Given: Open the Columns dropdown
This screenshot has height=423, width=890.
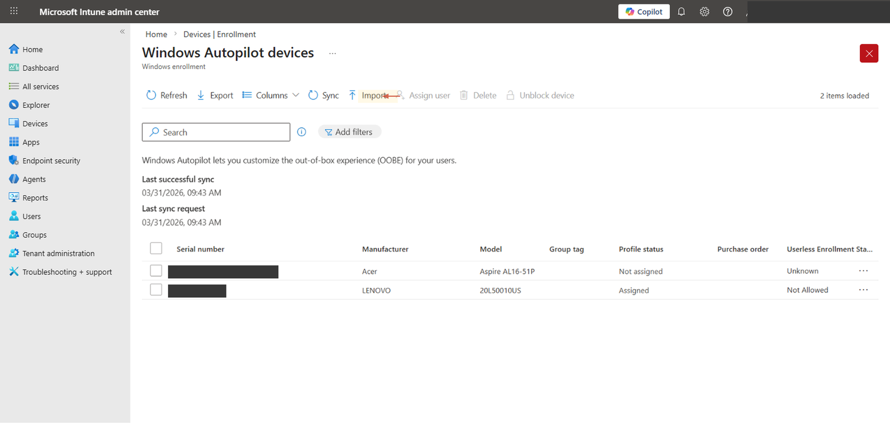Looking at the screenshot, I should tap(270, 95).
